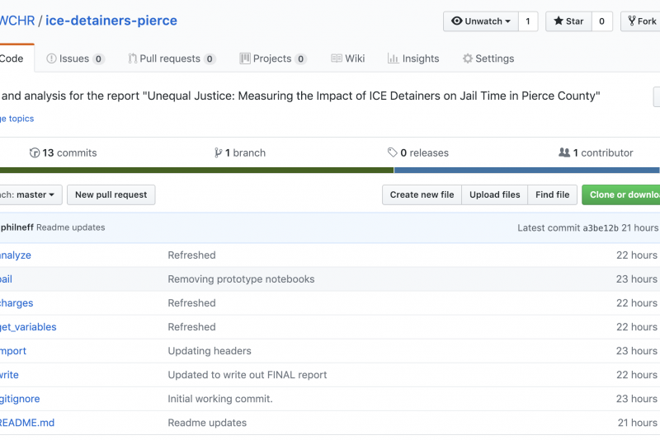This screenshot has width=660, height=440.
Task: Open the analyze folder
Action: pos(15,255)
